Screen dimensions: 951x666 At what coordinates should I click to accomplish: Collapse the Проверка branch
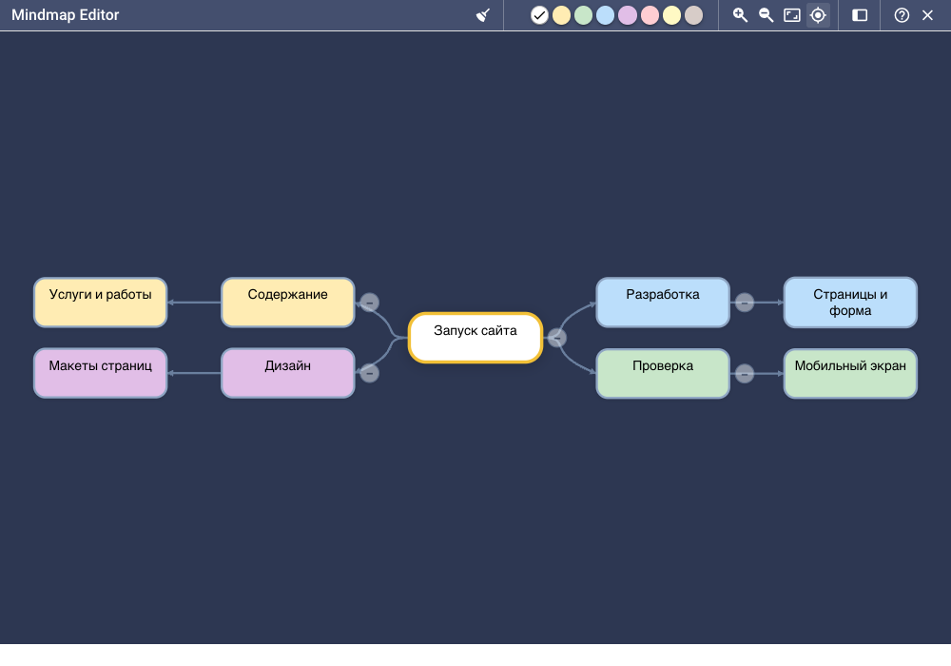point(745,374)
